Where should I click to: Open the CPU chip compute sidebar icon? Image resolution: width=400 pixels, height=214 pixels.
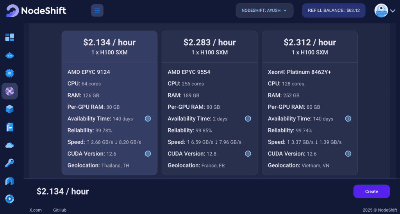10,73
